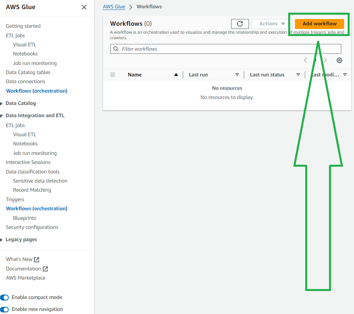Click the Last run status column header

pos(267,75)
